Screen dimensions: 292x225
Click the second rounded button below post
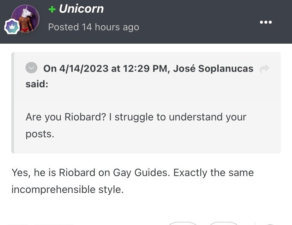coord(224,224)
